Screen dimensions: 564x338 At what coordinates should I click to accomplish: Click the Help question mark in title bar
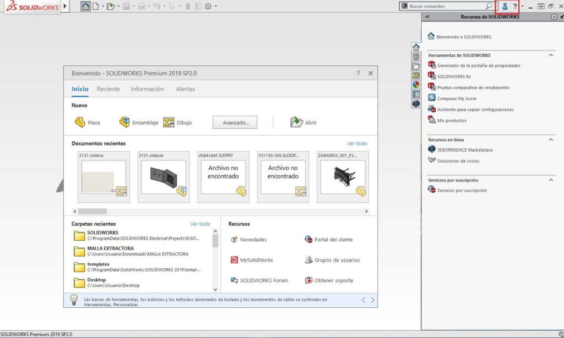pos(515,6)
